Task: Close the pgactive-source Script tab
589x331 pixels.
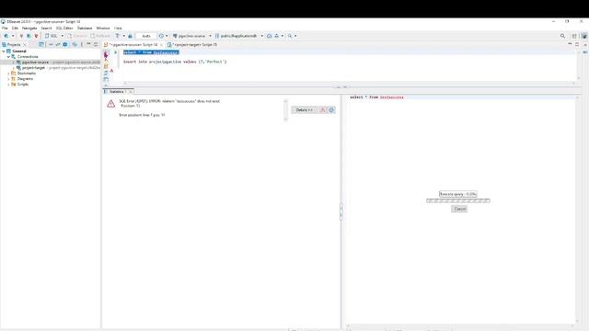Action: click(162, 45)
